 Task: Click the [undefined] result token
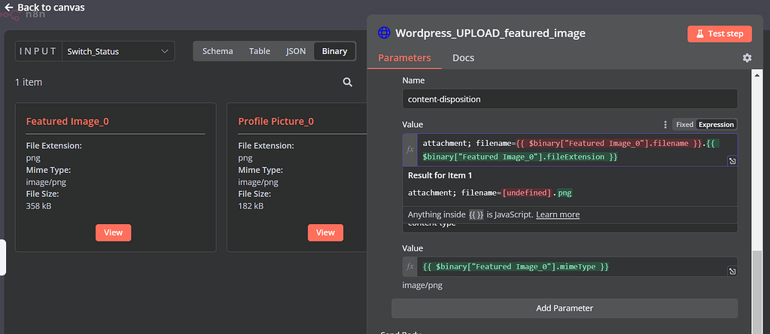pyautogui.click(x=528, y=193)
